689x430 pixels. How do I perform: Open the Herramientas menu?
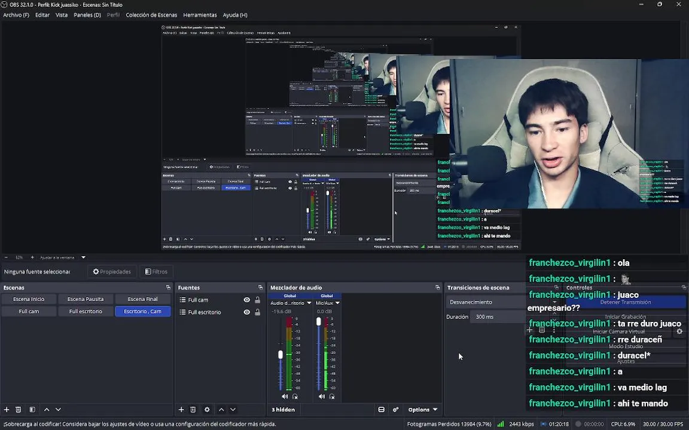[x=200, y=15]
